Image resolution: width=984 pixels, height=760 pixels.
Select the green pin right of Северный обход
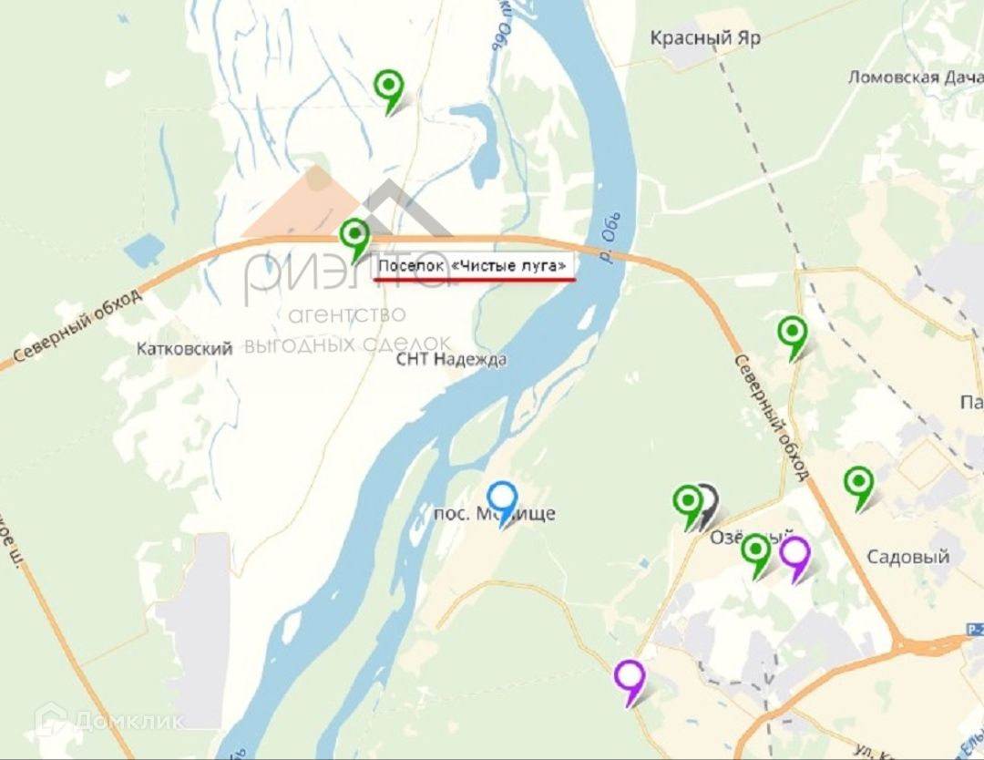(793, 338)
